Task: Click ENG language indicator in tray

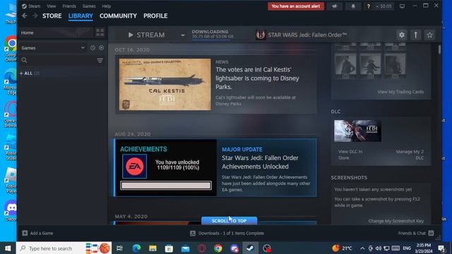Action: [x=407, y=248]
